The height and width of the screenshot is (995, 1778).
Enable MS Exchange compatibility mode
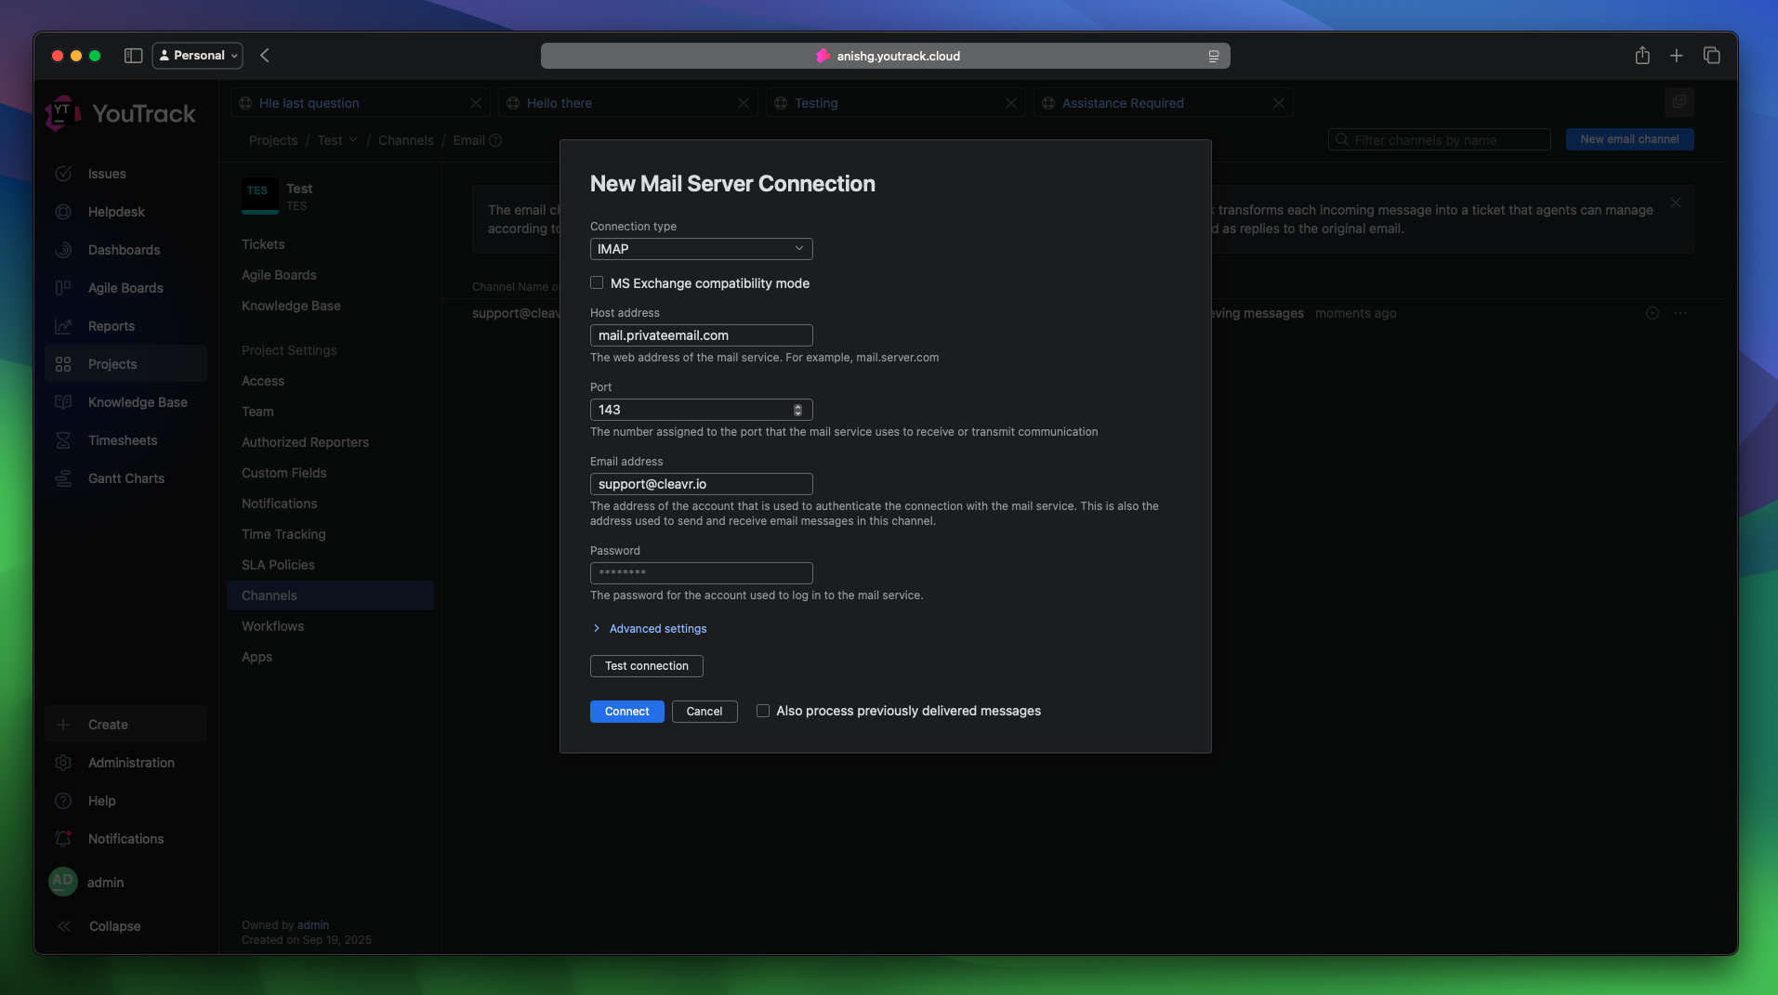click(596, 282)
